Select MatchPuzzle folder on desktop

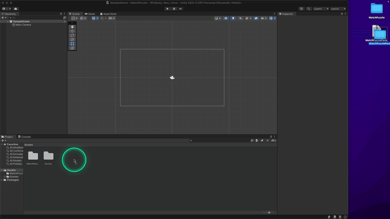[x=376, y=11]
